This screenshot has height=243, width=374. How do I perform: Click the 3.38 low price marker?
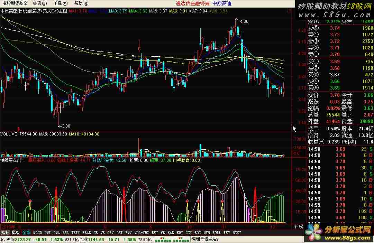[66, 126]
